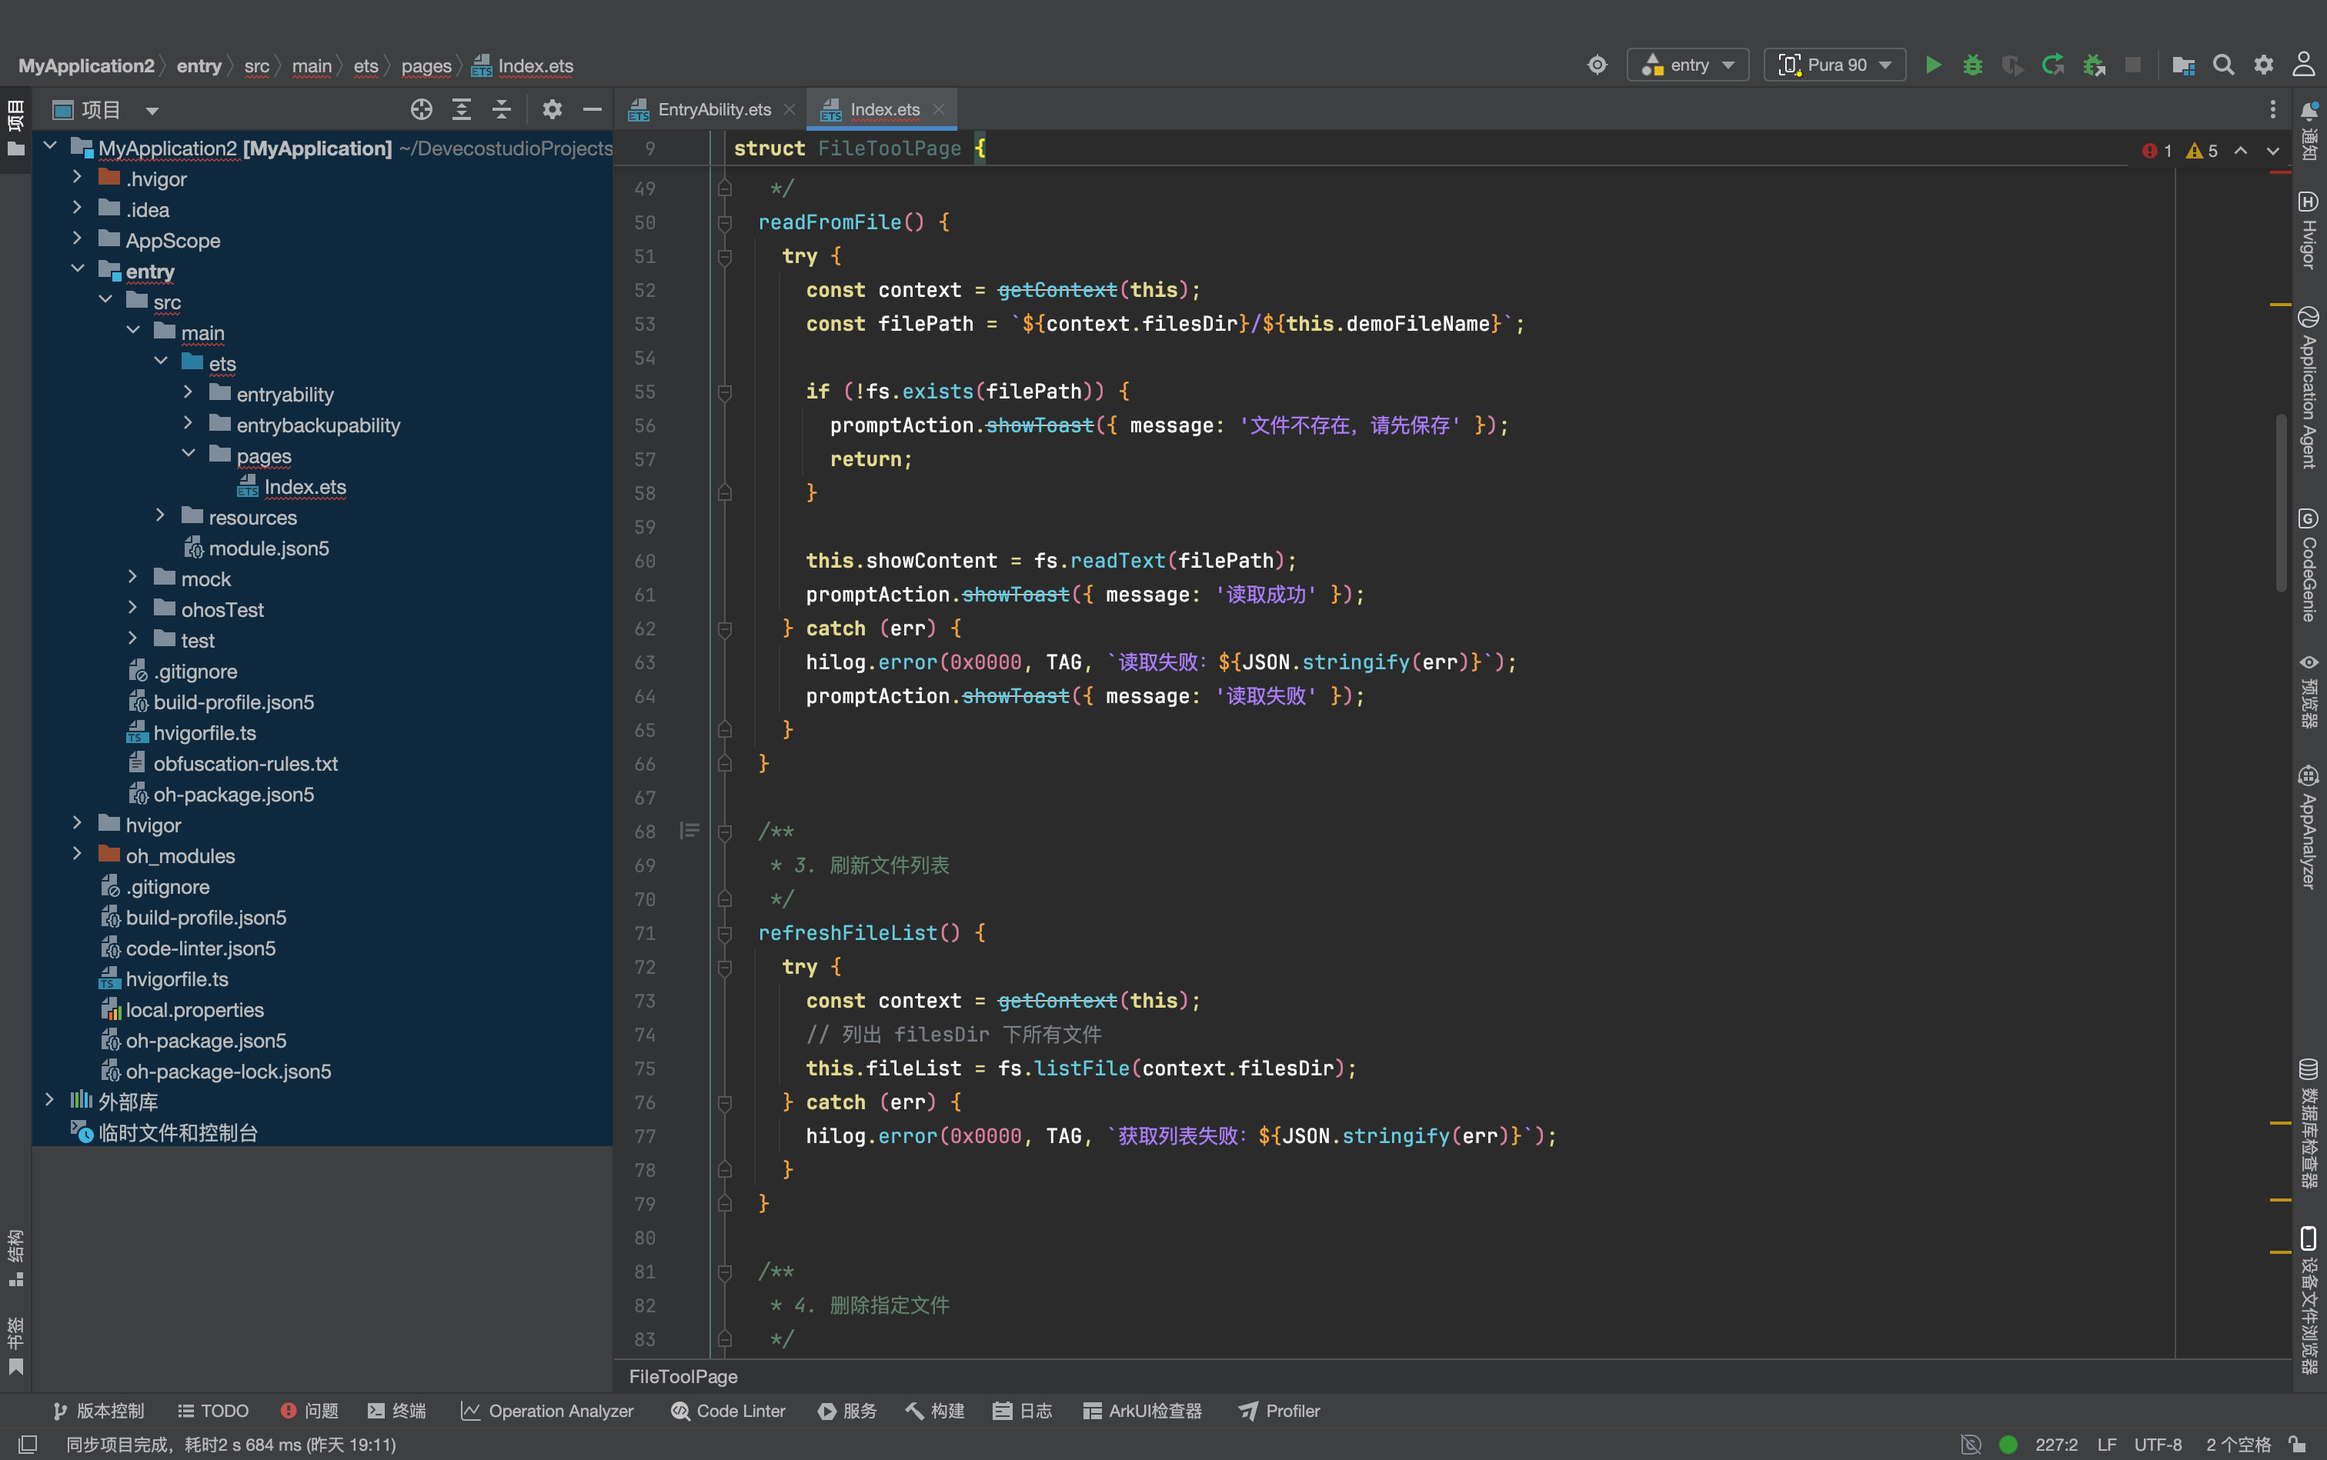Open the version control (版本控制) tab
The height and width of the screenshot is (1460, 2327).
(x=98, y=1411)
